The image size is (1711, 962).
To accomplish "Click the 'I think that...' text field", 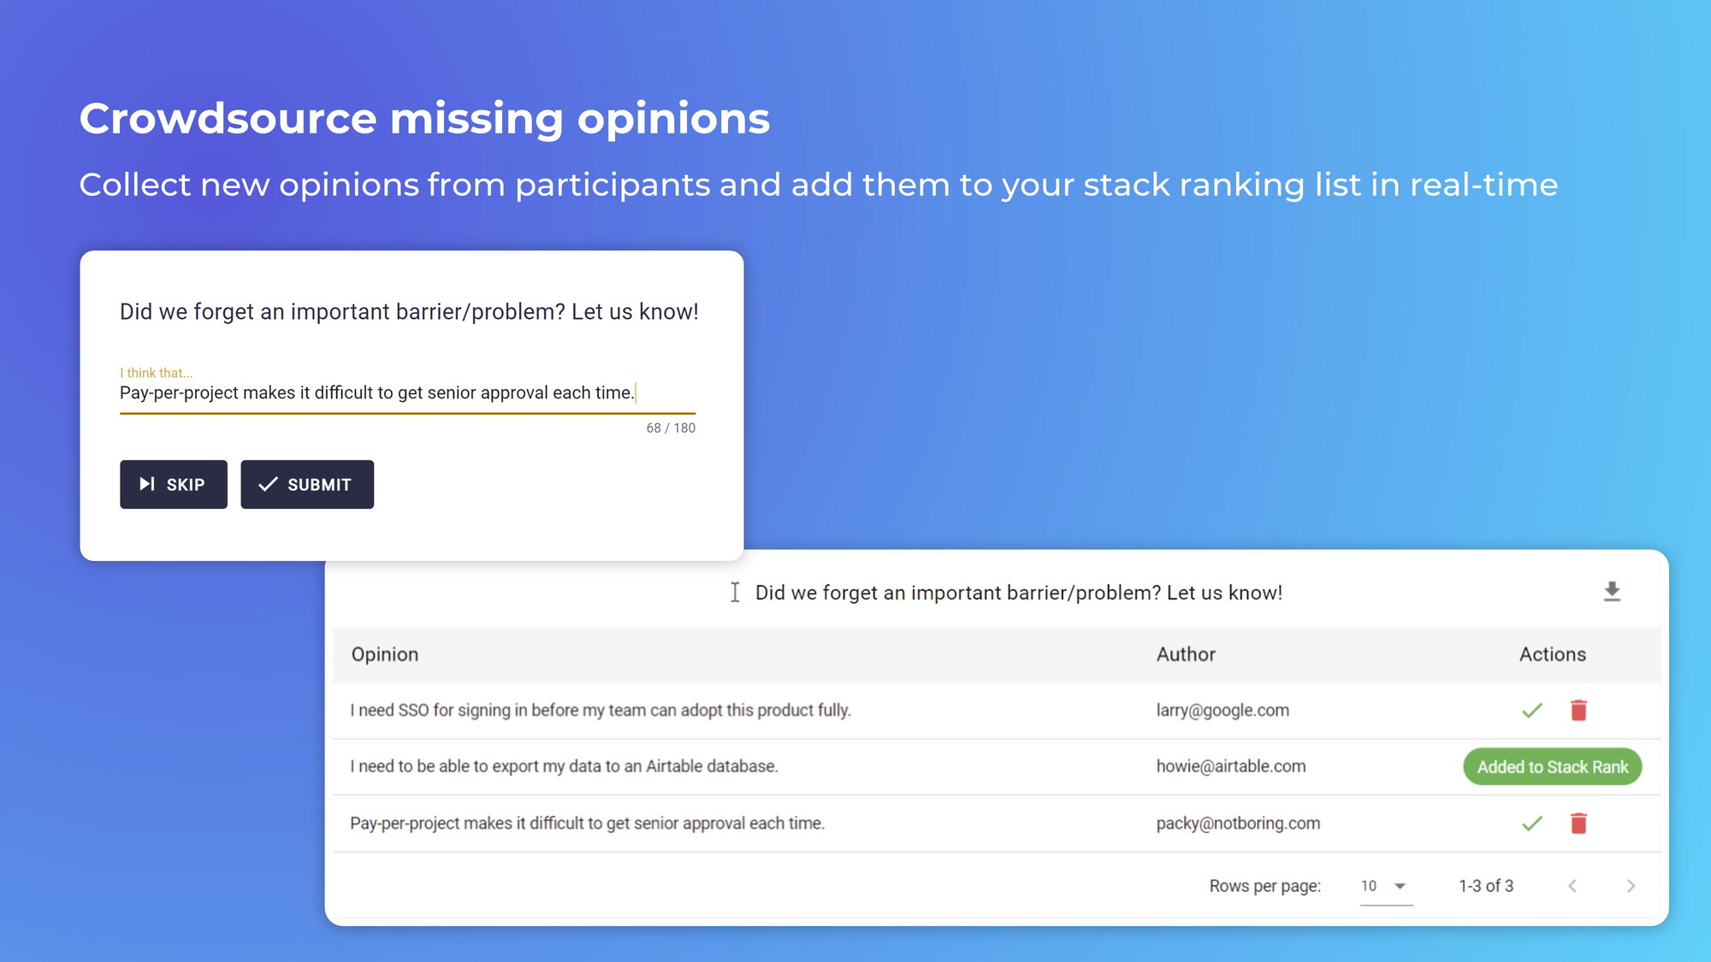I will tap(406, 393).
